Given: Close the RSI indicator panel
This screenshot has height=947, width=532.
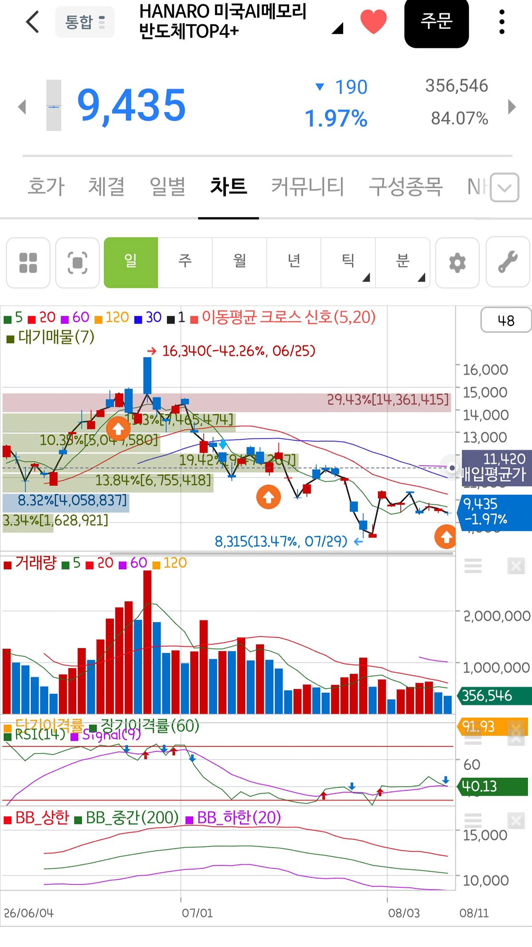Looking at the screenshot, I should pyautogui.click(x=516, y=737).
